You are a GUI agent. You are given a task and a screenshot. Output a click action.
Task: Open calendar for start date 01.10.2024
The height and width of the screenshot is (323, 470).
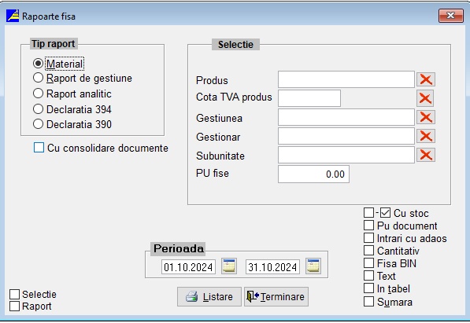click(229, 266)
